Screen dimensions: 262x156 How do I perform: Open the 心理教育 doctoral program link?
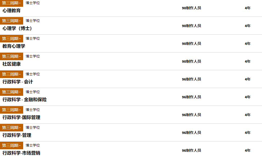pos(12,11)
